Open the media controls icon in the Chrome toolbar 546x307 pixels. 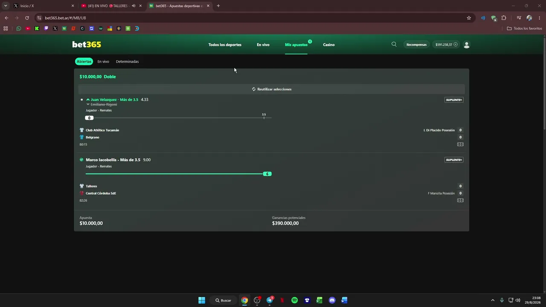[519, 18]
